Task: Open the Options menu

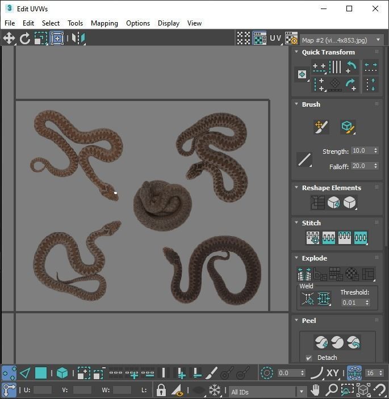Action: (138, 23)
